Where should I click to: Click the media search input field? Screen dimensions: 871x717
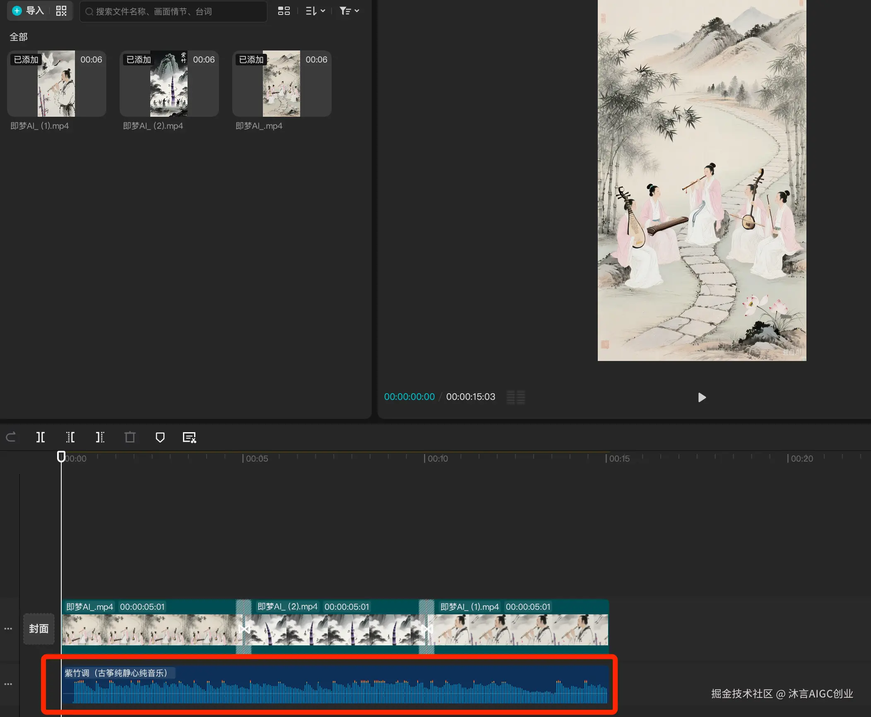[x=174, y=12]
